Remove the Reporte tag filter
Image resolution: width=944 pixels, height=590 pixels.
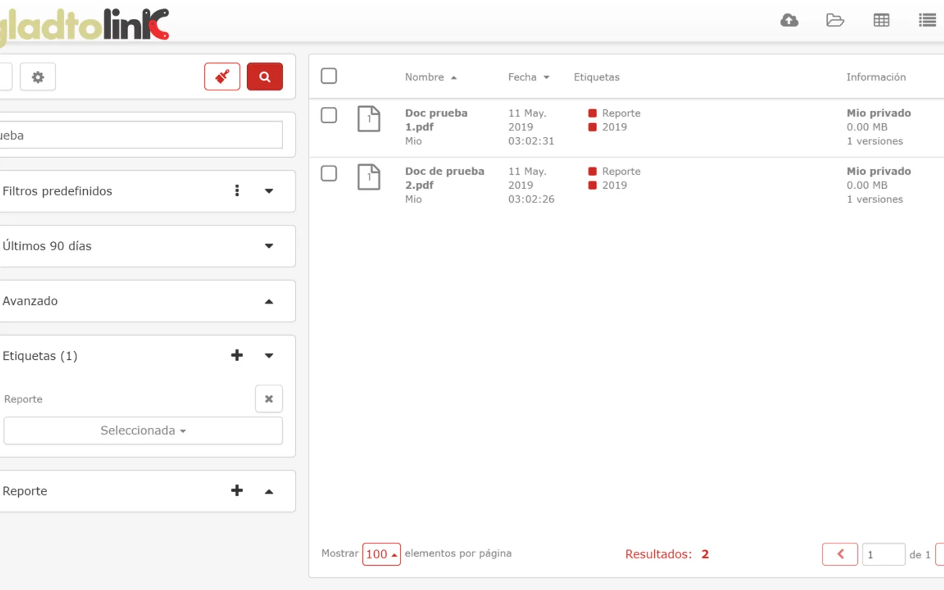269,399
